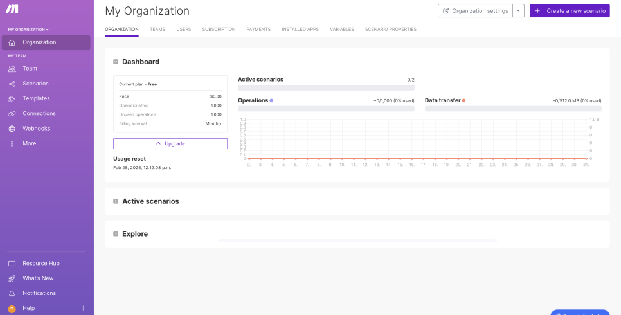Screen dimensions: 621x315
Task: Click the Team people icon
Action: coord(12,69)
